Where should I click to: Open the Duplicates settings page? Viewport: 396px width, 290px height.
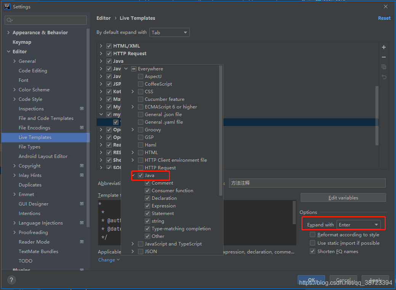point(30,185)
